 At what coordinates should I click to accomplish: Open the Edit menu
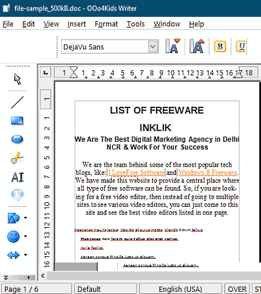28,24
